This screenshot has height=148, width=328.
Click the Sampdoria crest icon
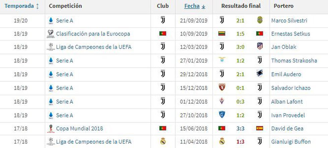pyautogui.click(x=259, y=74)
